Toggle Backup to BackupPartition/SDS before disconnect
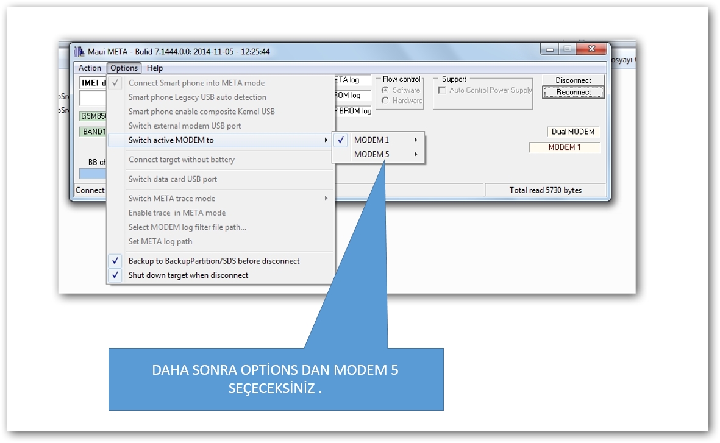 (x=213, y=261)
